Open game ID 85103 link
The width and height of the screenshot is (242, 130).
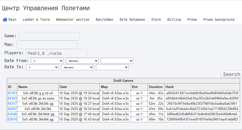pos(12,93)
